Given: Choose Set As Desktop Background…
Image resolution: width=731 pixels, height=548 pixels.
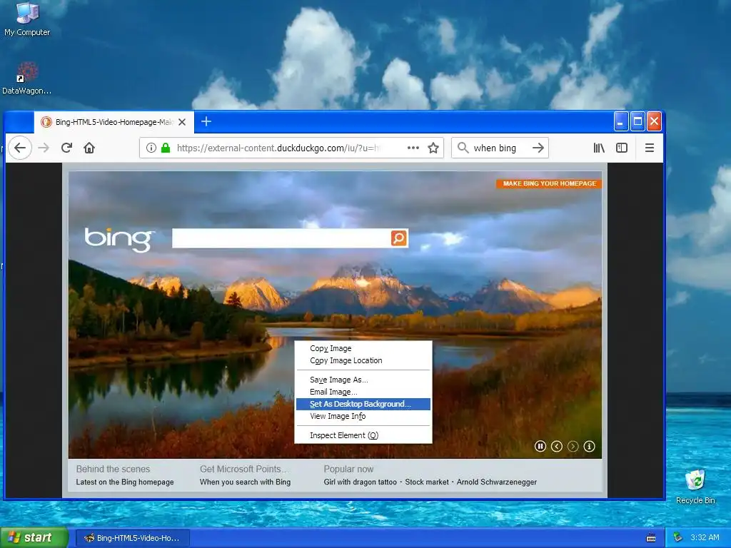Looking at the screenshot, I should coord(363,404).
